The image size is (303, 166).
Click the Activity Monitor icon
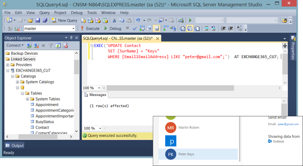181,20
